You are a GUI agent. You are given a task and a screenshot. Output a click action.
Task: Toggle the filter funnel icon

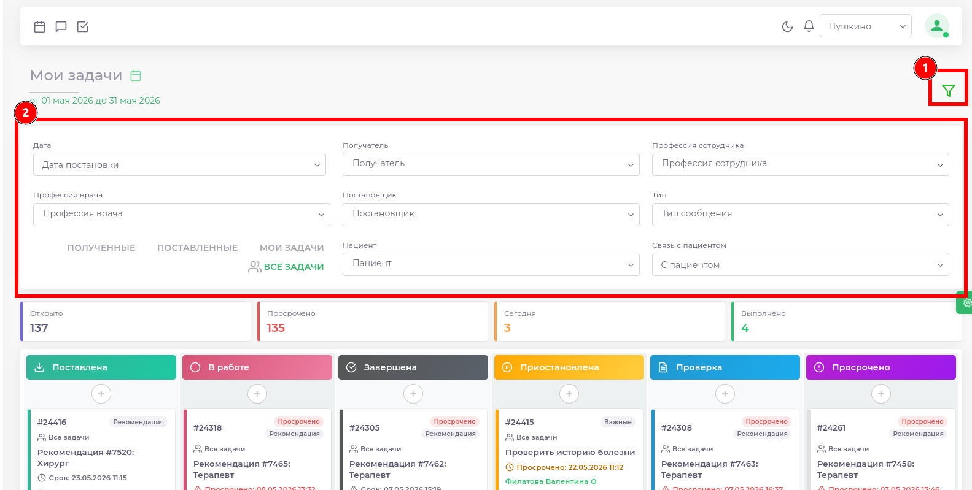[x=948, y=91]
